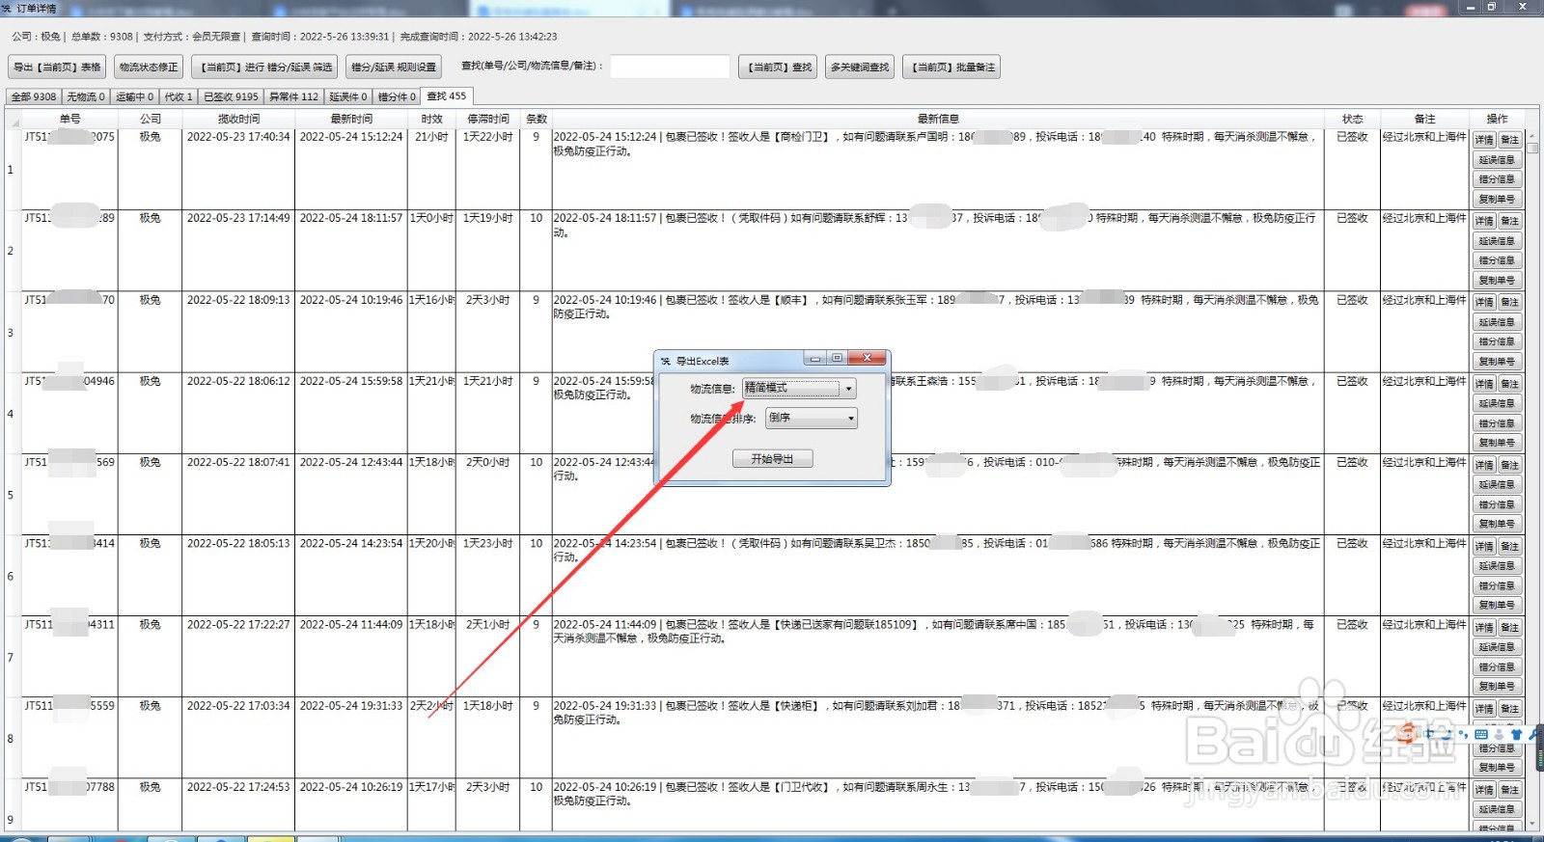This screenshot has width=1544, height=842.
Task: Close the 导出Excel表 dialog
Action: [868, 358]
